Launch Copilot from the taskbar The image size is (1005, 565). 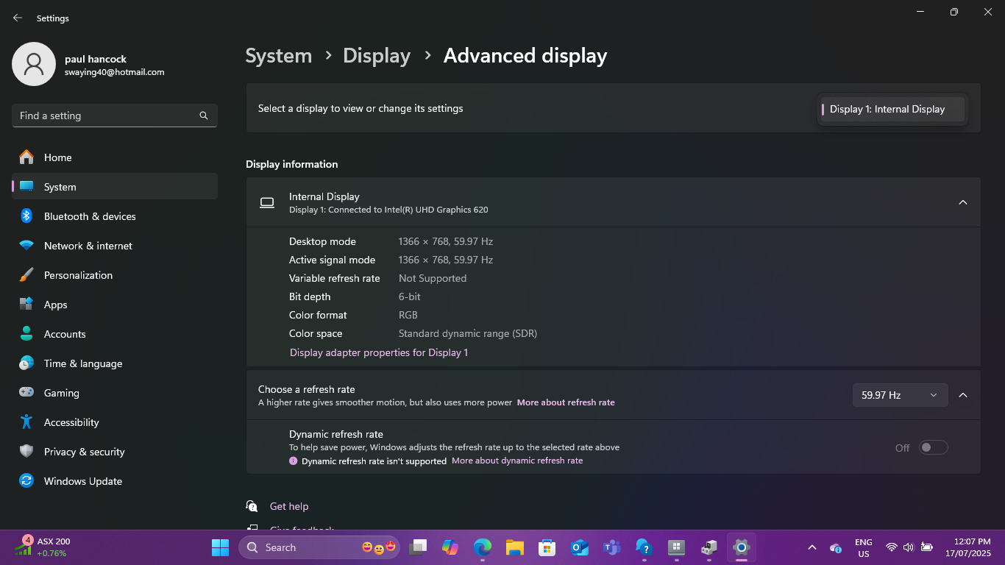(450, 547)
